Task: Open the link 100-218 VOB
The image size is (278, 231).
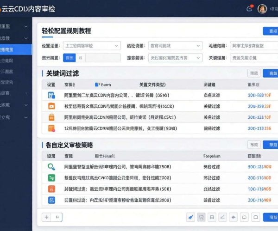Action: pos(259,189)
